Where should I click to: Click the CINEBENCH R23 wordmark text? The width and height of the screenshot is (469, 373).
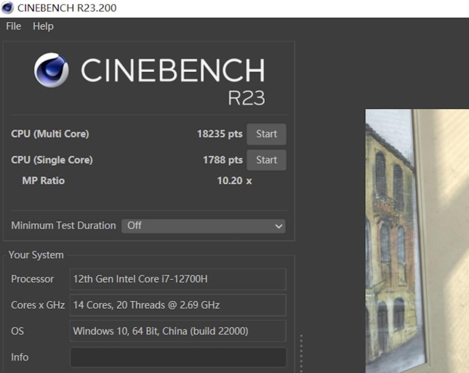point(173,78)
